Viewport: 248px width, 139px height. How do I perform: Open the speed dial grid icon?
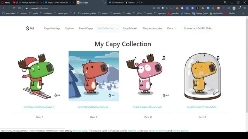tap(19, 8)
